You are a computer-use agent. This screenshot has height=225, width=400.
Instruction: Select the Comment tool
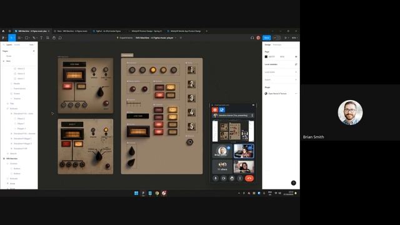pyautogui.click(x=60, y=37)
